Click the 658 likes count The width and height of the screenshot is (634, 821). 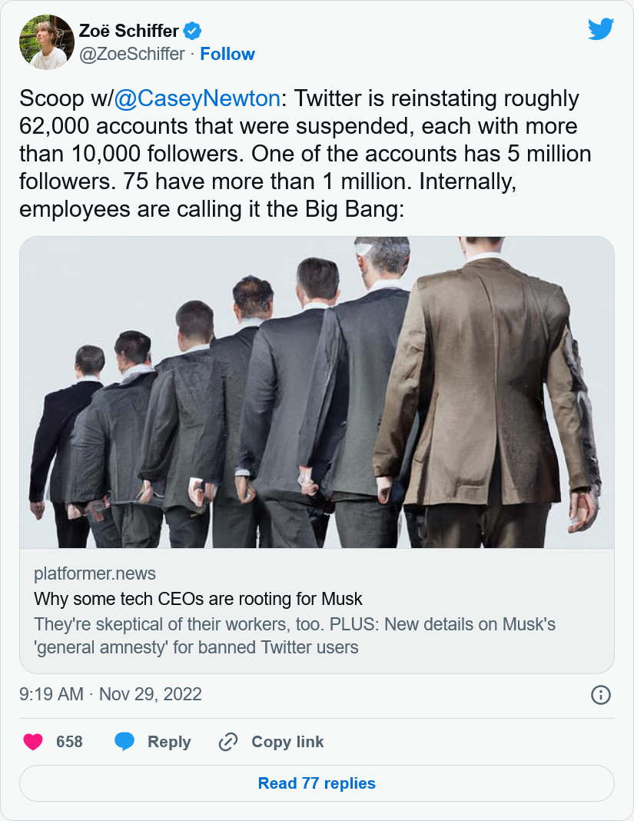(x=69, y=741)
